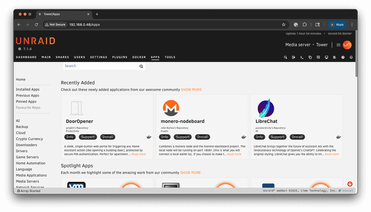Click Read more on LibreChat description
This screenshot has height=212, width=371.
tap(332, 154)
